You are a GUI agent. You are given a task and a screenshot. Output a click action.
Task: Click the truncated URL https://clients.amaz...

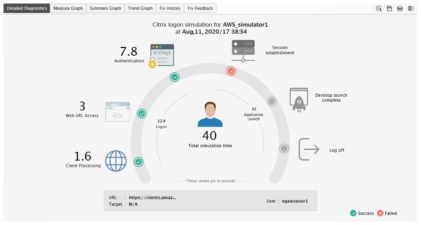pyautogui.click(x=152, y=197)
